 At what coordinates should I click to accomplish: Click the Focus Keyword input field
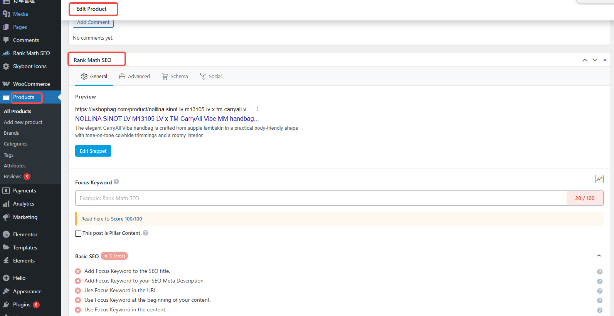[320, 198]
